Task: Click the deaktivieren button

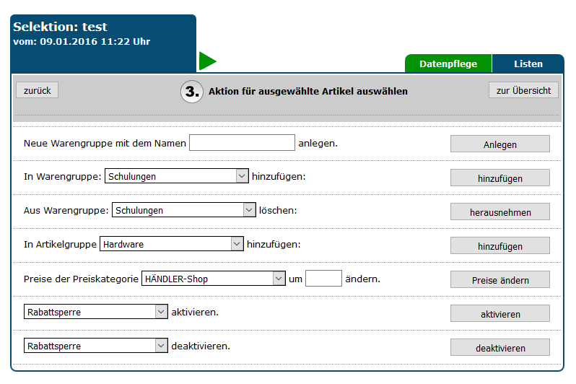Action: [x=499, y=348]
